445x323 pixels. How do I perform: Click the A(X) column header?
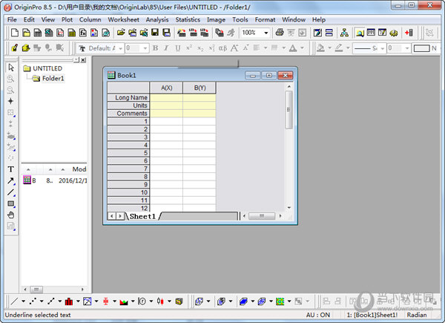pyautogui.click(x=166, y=88)
